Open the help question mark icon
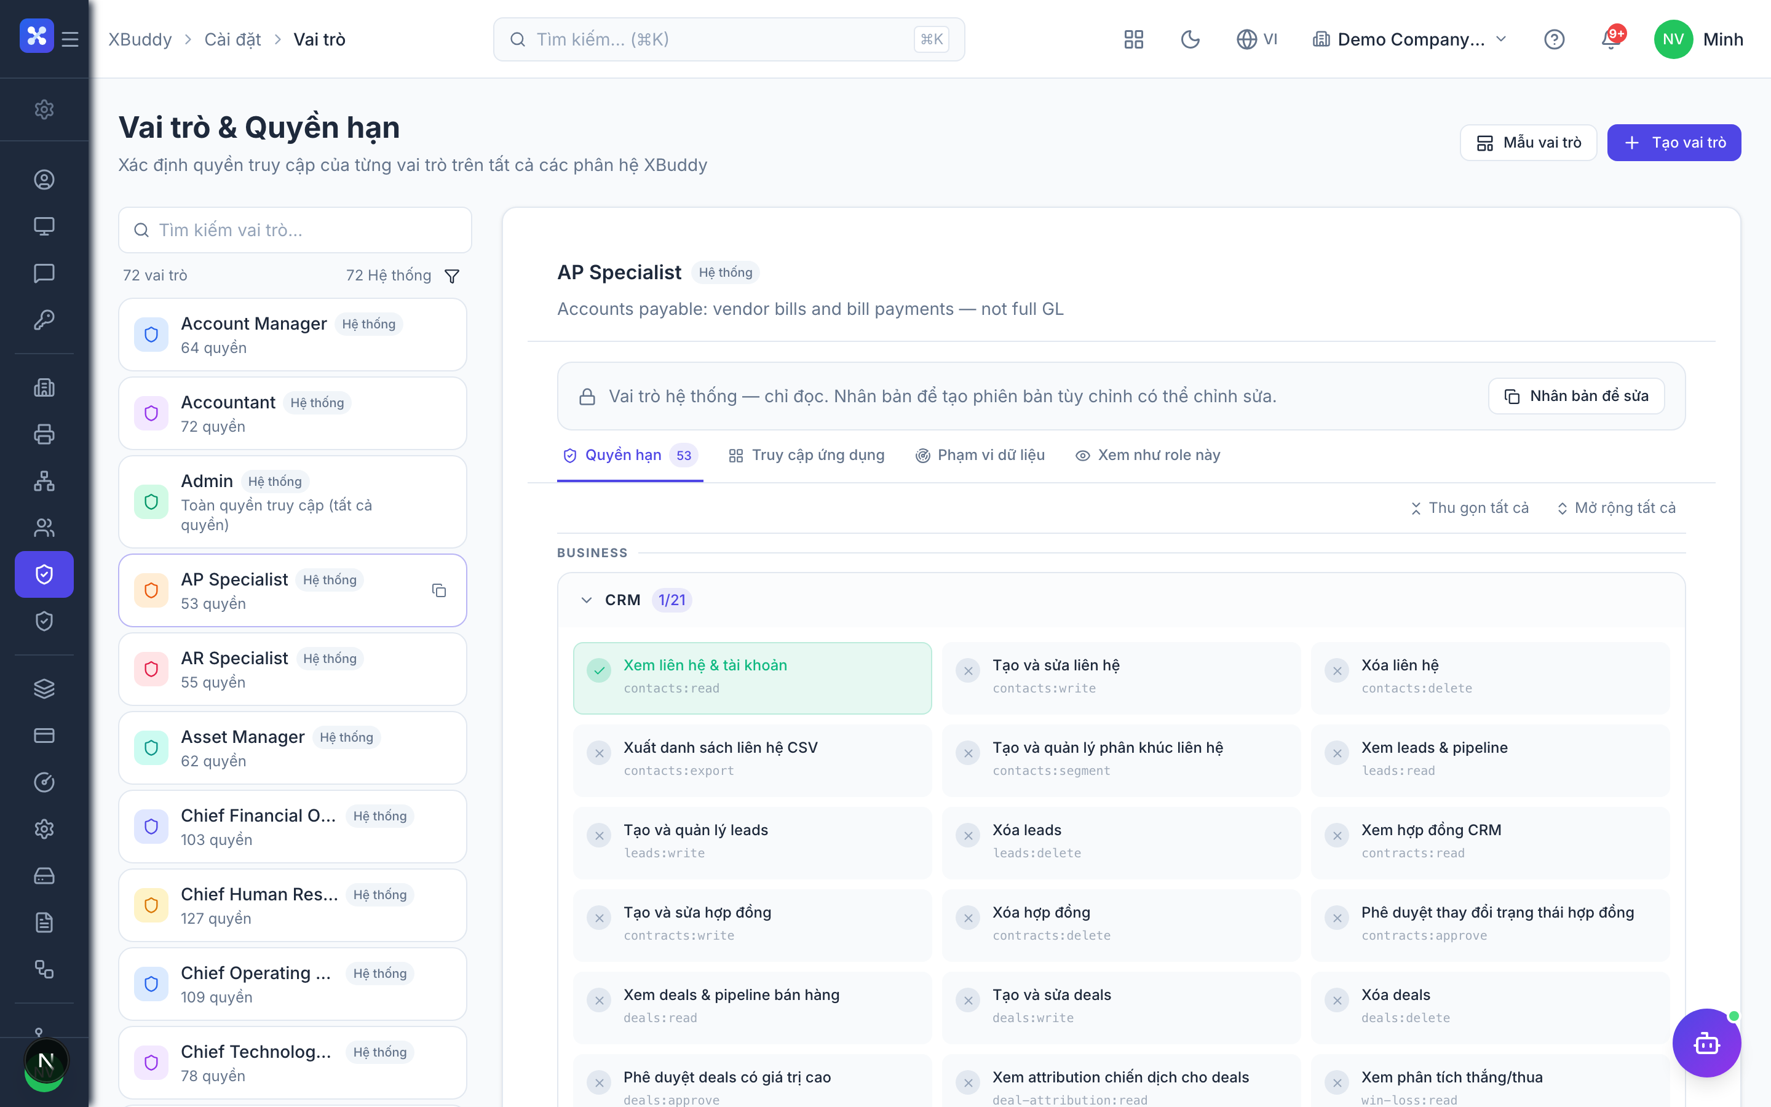 (1554, 39)
